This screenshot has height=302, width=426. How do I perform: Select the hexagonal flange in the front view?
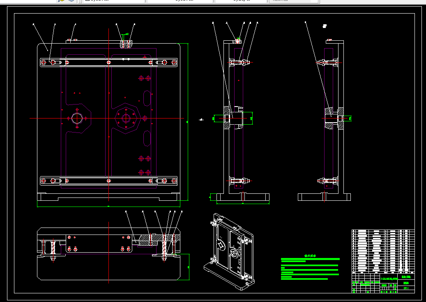pyautogui.click(x=127, y=118)
